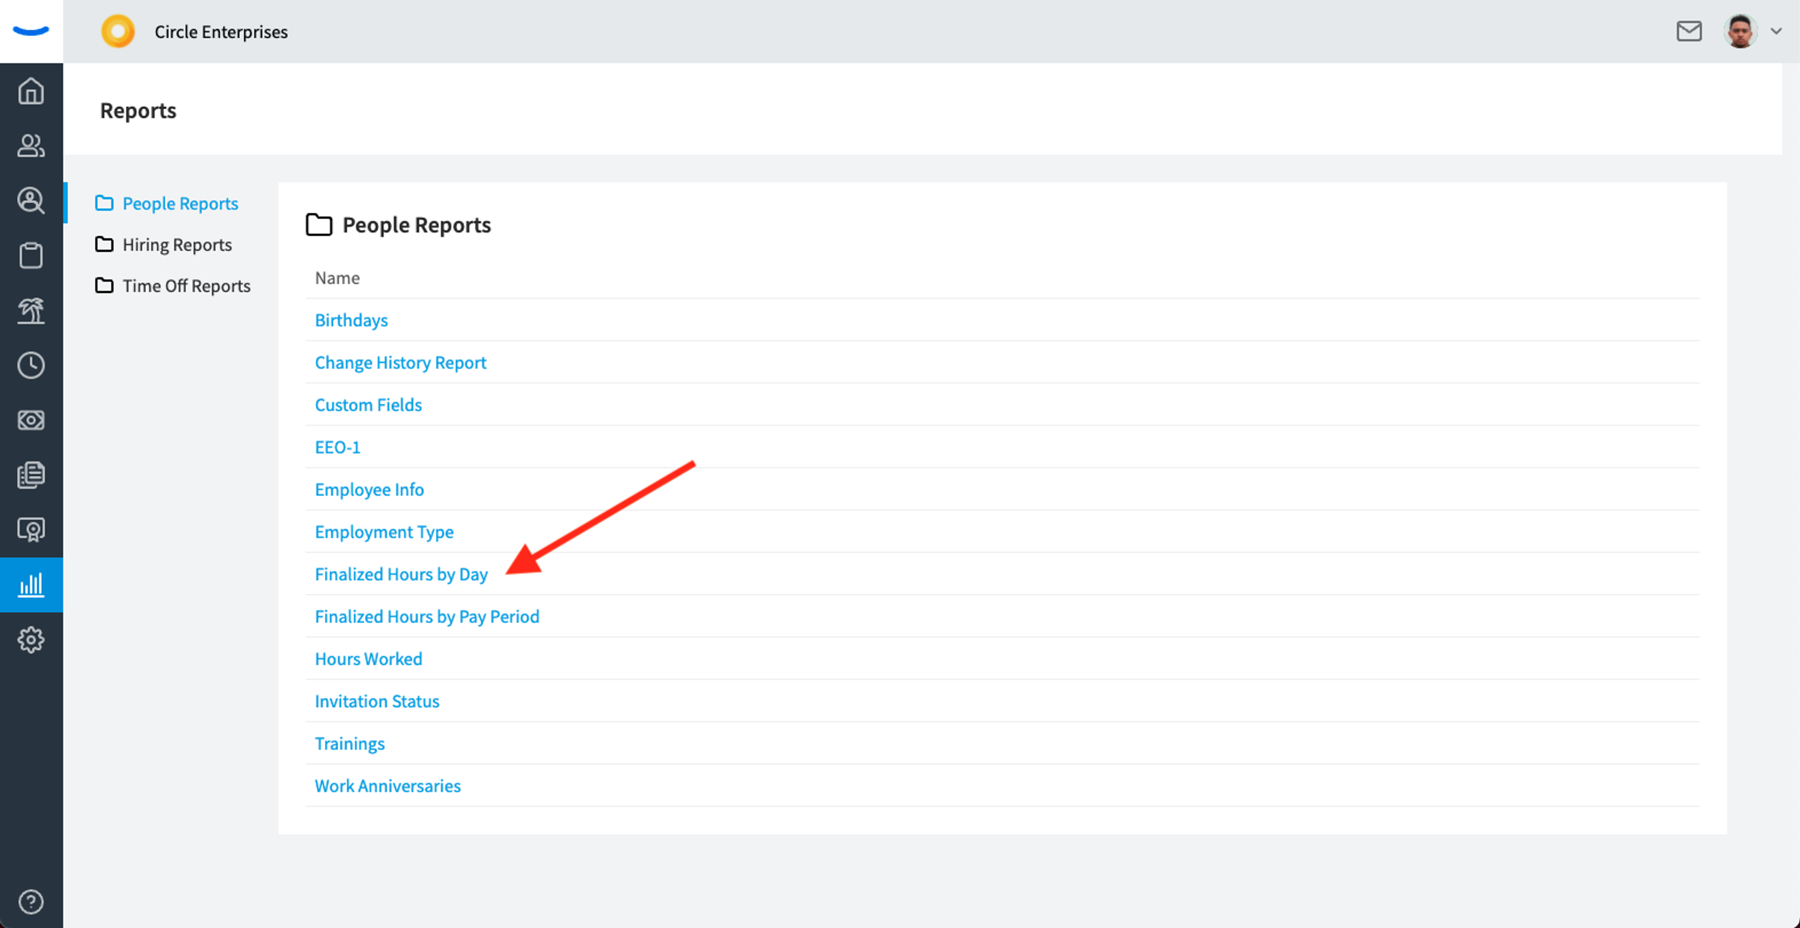Open the EEO-1 report link
This screenshot has height=928, width=1800.
(337, 447)
